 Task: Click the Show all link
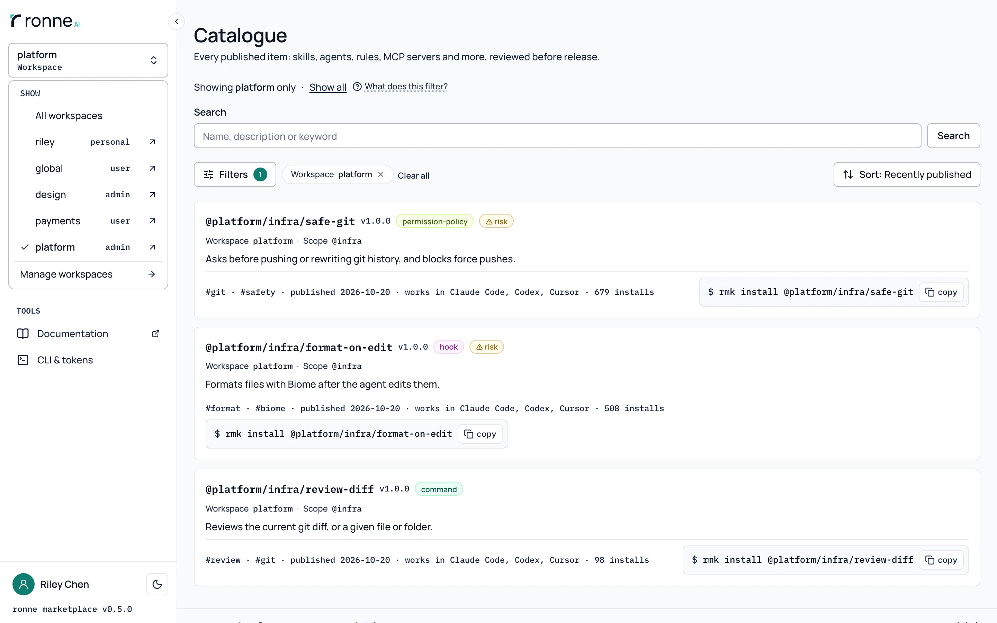pos(328,87)
